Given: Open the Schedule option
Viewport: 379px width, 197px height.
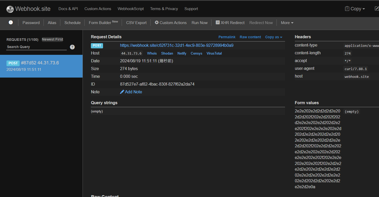Looking at the screenshot, I should click(72, 23).
